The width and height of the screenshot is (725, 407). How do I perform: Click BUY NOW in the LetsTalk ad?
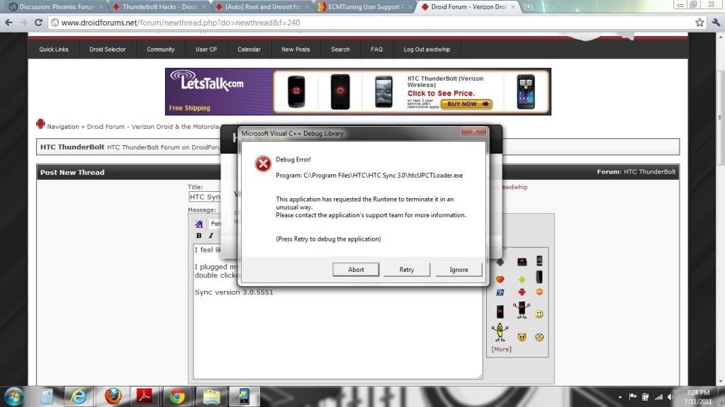coord(466,104)
